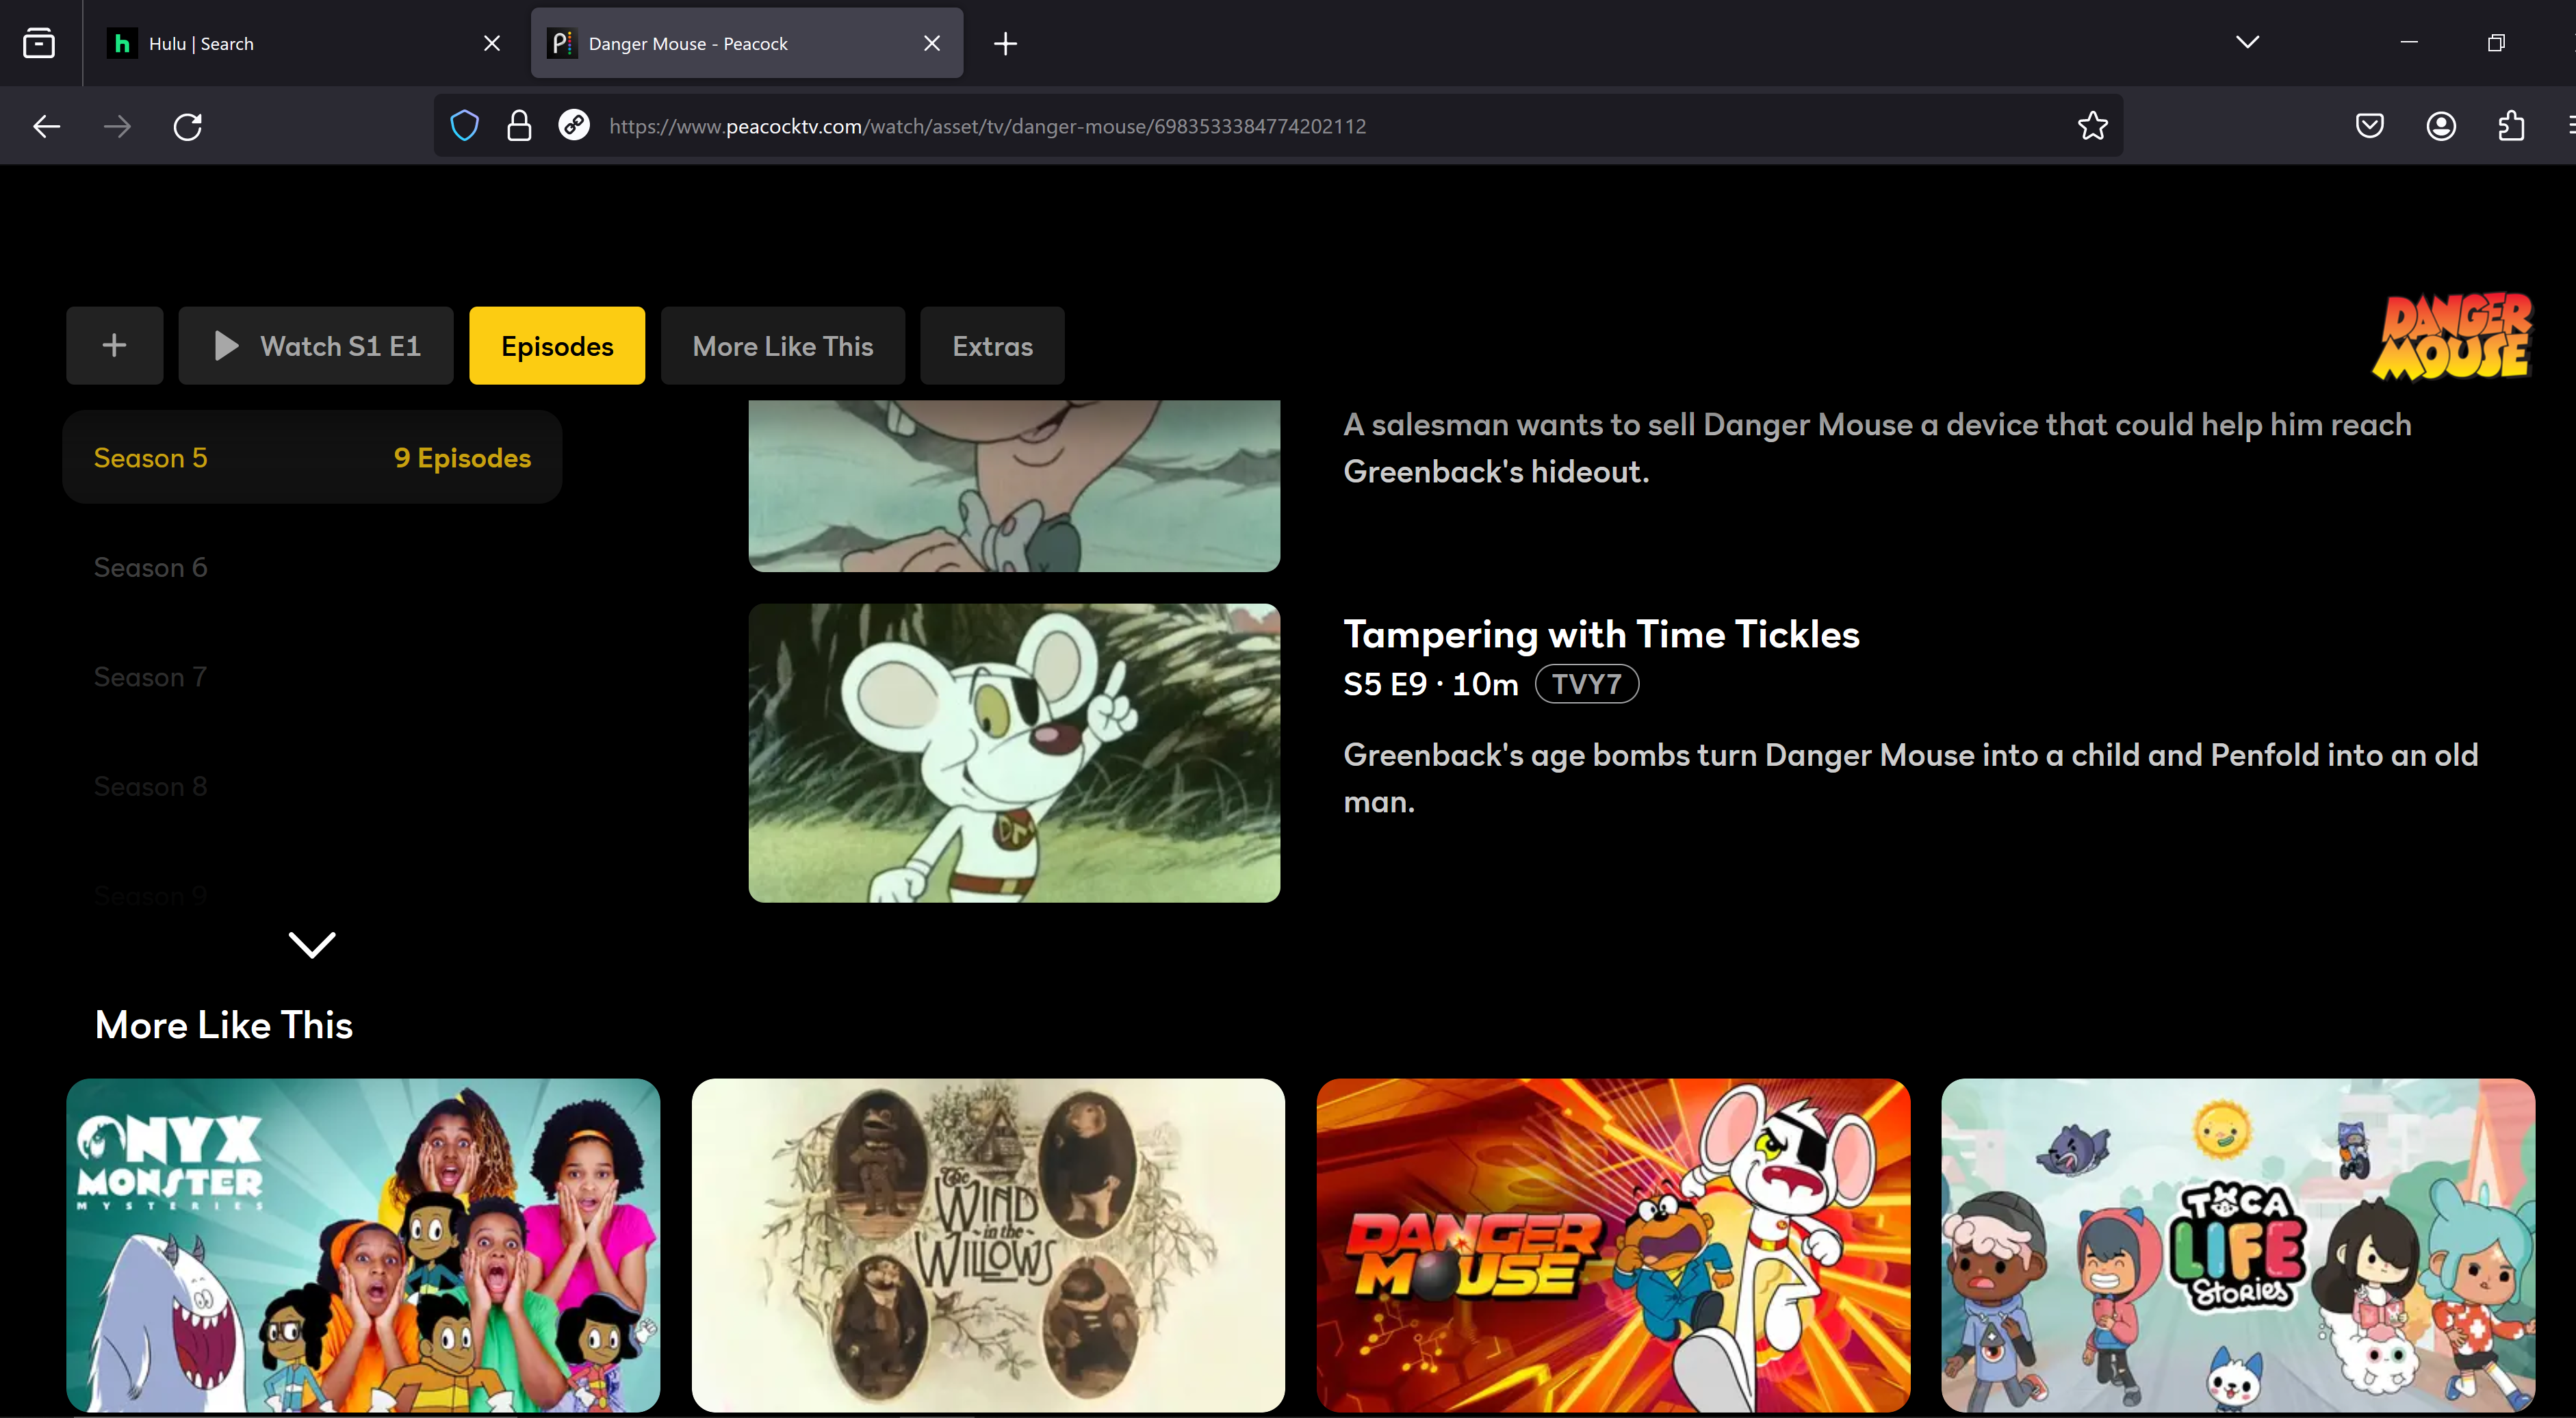The width and height of the screenshot is (2576, 1418).
Task: Open the extensions puzzle menu
Action: tap(2511, 126)
